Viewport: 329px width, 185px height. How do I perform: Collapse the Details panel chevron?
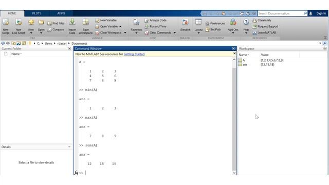[x=69, y=147]
